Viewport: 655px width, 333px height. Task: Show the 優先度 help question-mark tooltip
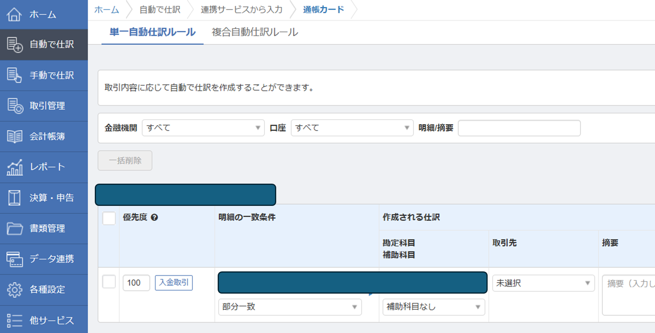(x=154, y=218)
